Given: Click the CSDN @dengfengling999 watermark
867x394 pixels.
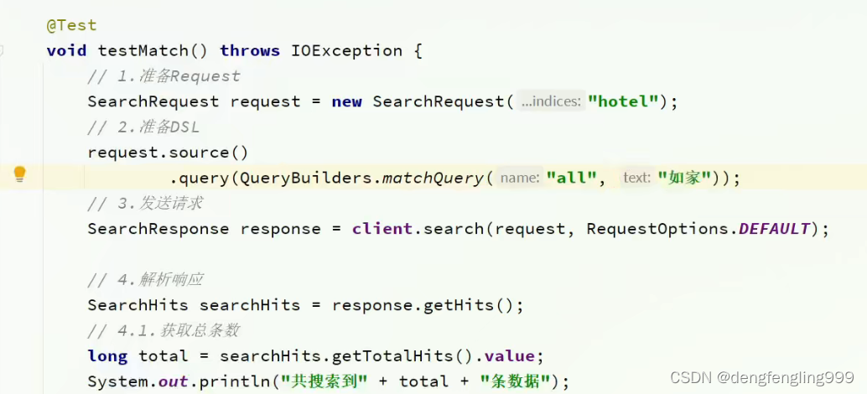Looking at the screenshot, I should [x=773, y=378].
